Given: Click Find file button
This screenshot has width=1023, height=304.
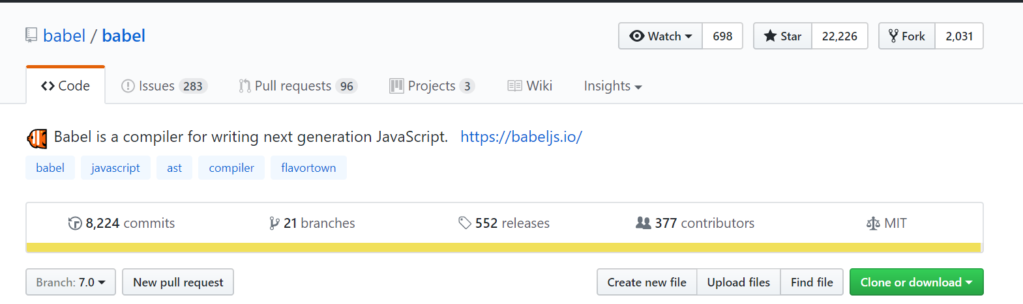Looking at the screenshot, I should (x=812, y=282).
